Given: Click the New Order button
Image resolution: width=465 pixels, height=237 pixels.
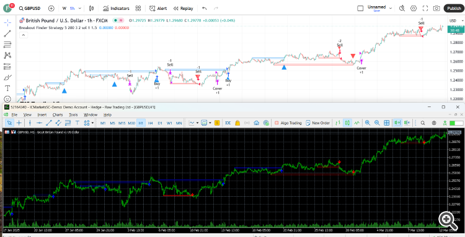Looking at the screenshot, I should [317, 123].
